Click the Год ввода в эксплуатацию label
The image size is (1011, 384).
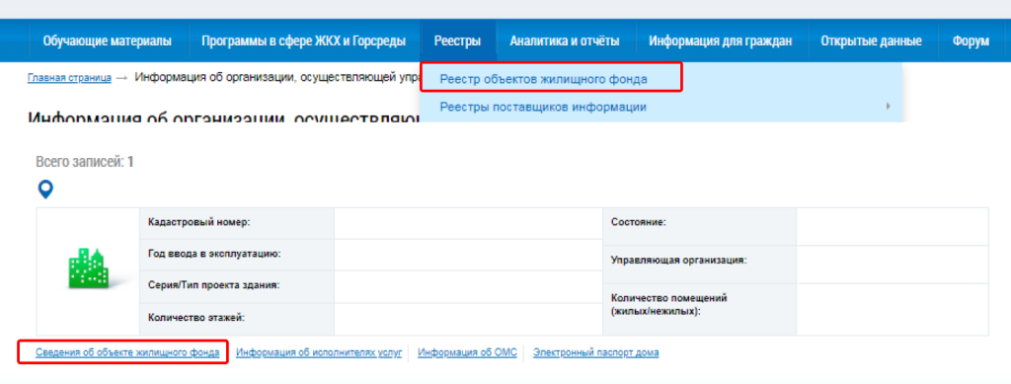[213, 254]
